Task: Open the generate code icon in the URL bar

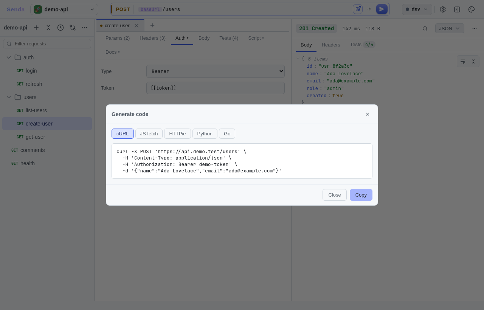Action: pyautogui.click(x=369, y=9)
